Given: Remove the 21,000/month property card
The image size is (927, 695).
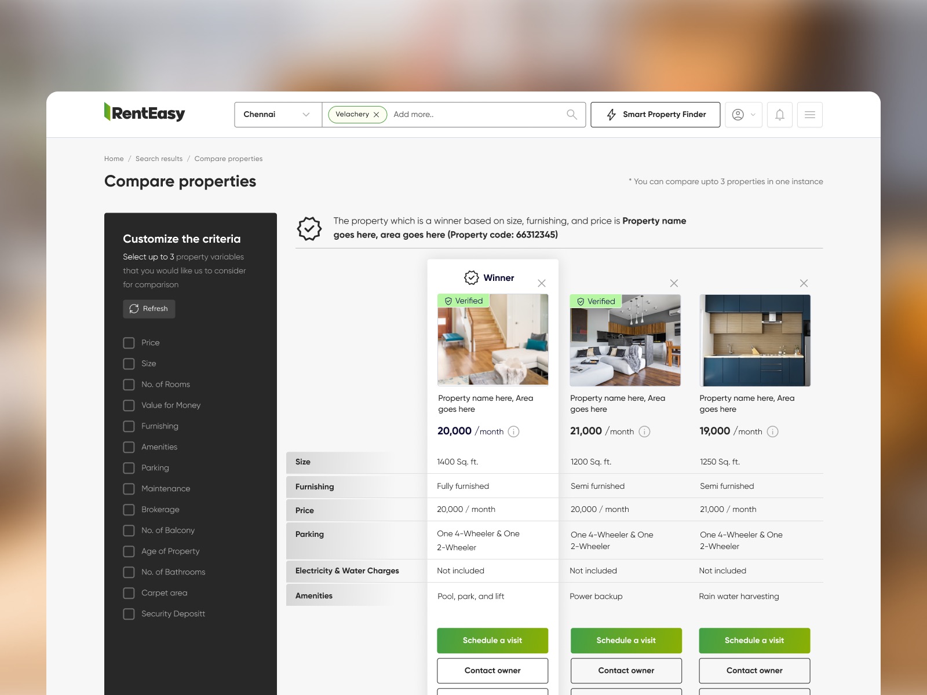Looking at the screenshot, I should pyautogui.click(x=674, y=283).
